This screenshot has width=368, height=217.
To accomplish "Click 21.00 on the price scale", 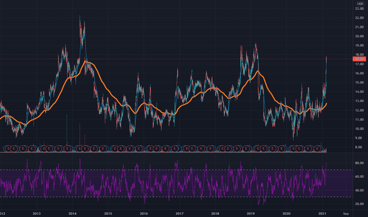I will [x=359, y=27].
